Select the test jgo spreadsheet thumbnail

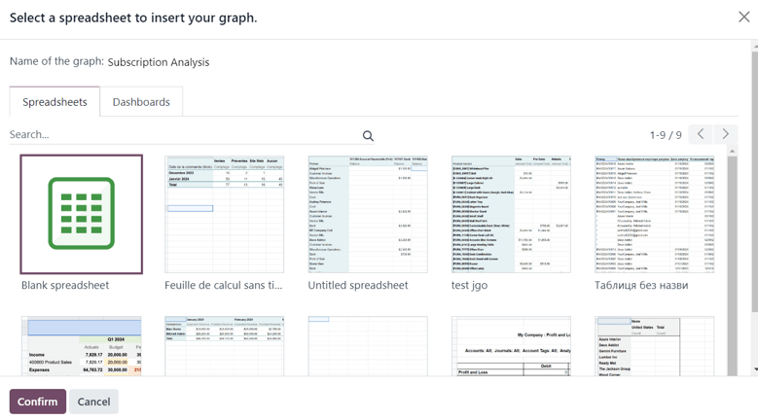tap(511, 214)
